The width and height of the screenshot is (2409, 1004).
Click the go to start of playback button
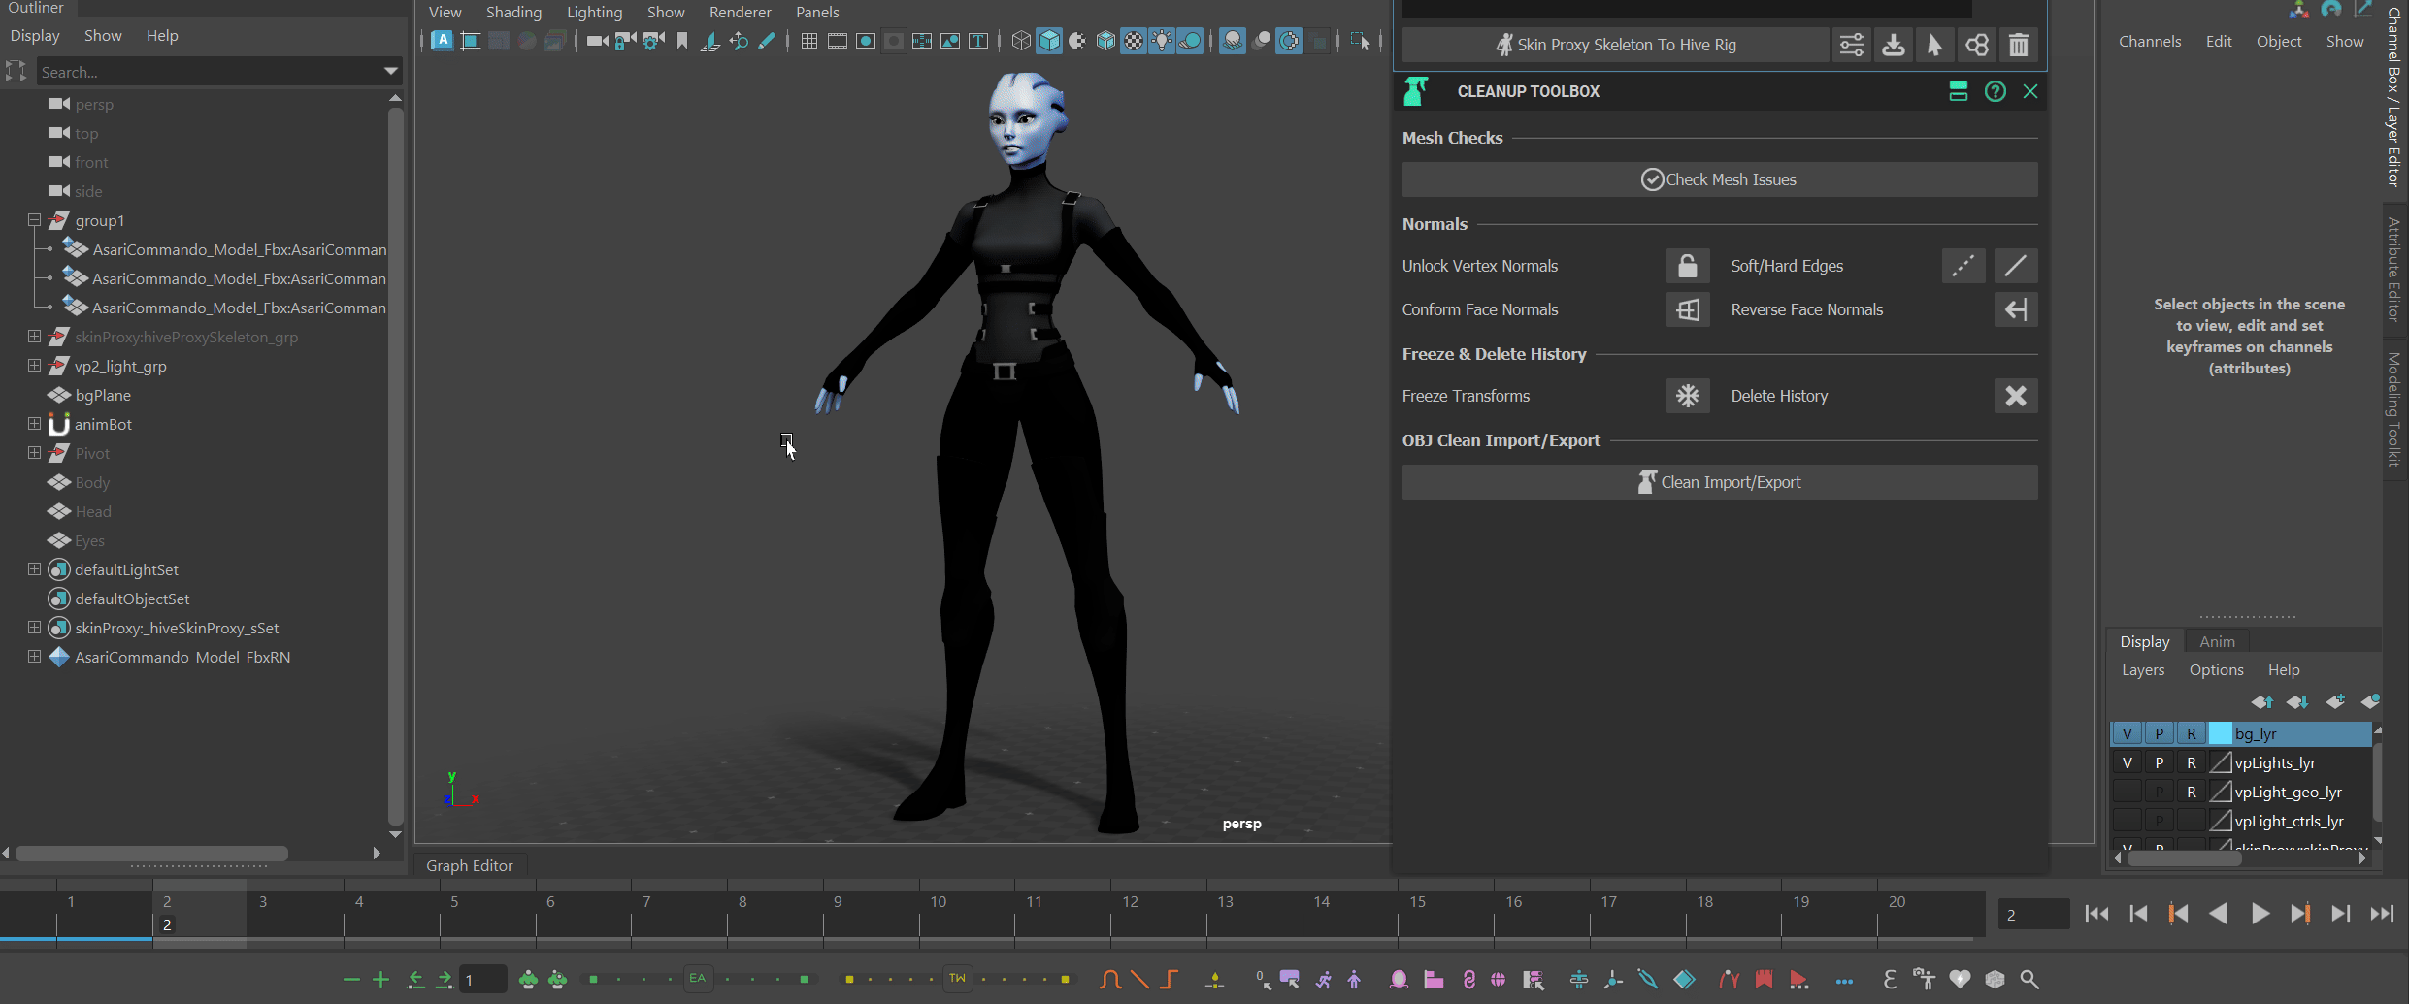2095,914
